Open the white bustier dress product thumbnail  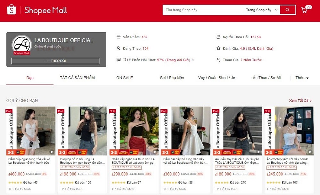pyautogui.click(x=31, y=131)
